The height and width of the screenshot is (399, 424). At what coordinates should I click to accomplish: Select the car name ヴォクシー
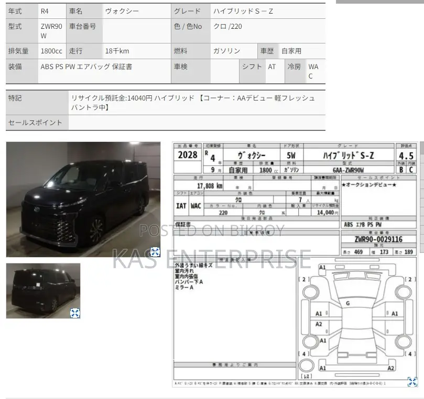(x=122, y=11)
